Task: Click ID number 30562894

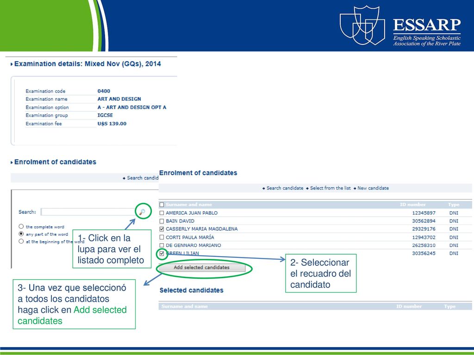Action: pos(424,221)
